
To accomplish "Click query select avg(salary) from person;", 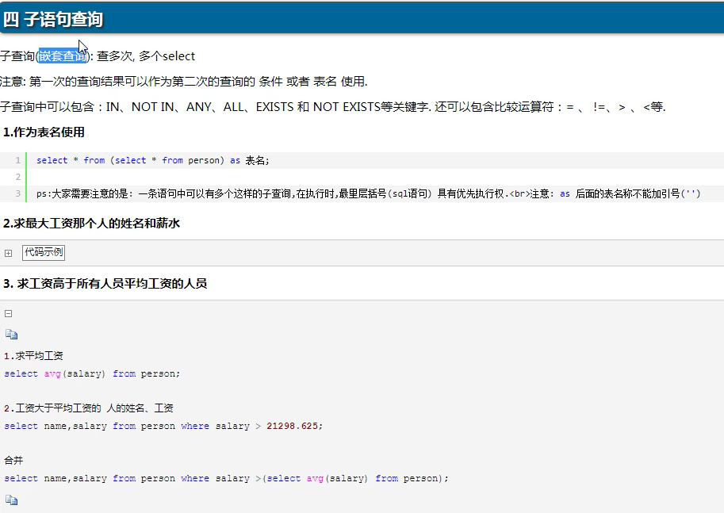I will 92,373.
